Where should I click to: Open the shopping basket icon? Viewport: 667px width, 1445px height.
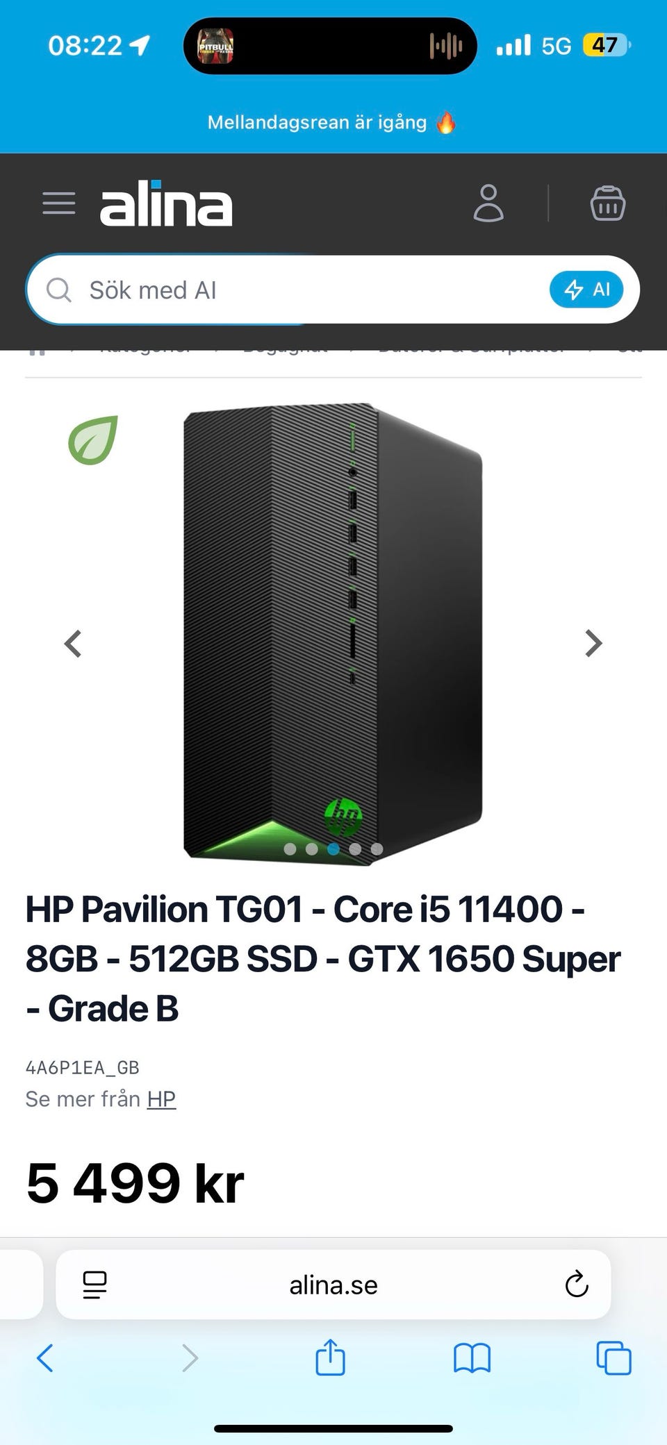(608, 203)
